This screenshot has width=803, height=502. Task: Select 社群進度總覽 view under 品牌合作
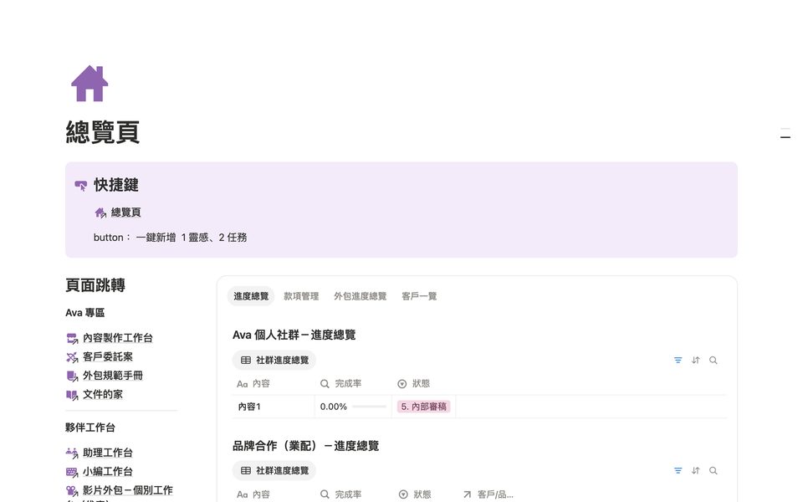pos(274,470)
